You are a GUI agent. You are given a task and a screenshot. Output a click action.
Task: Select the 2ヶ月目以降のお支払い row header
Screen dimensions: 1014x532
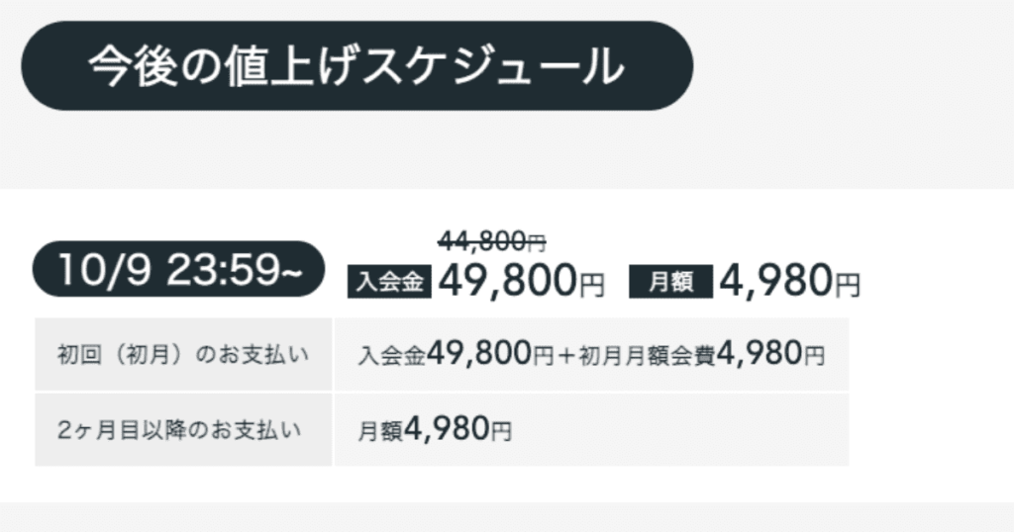[x=183, y=430]
